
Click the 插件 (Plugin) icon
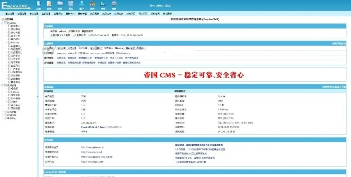(92, 5)
